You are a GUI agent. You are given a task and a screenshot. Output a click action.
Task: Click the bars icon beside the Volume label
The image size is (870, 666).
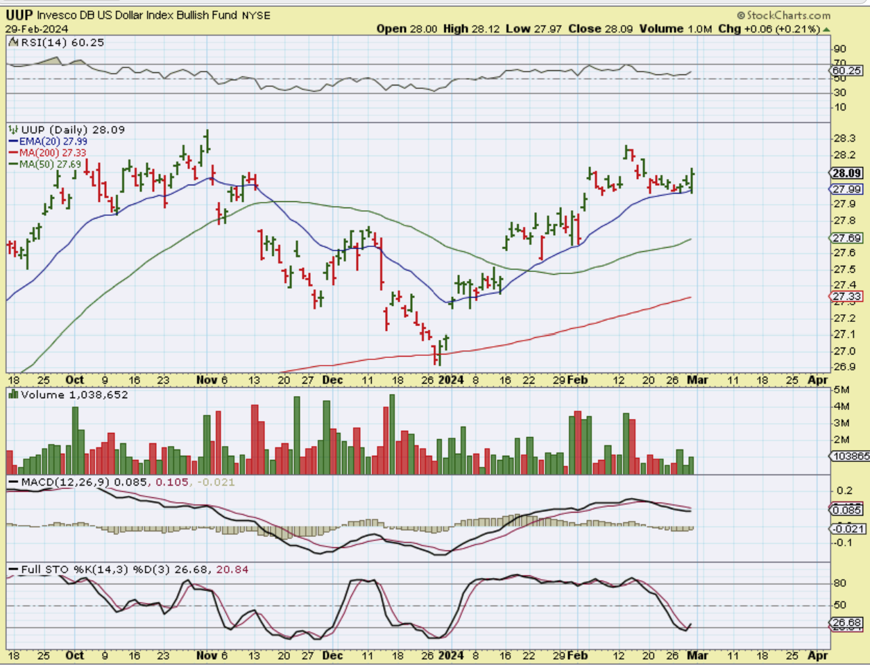pyautogui.click(x=13, y=395)
